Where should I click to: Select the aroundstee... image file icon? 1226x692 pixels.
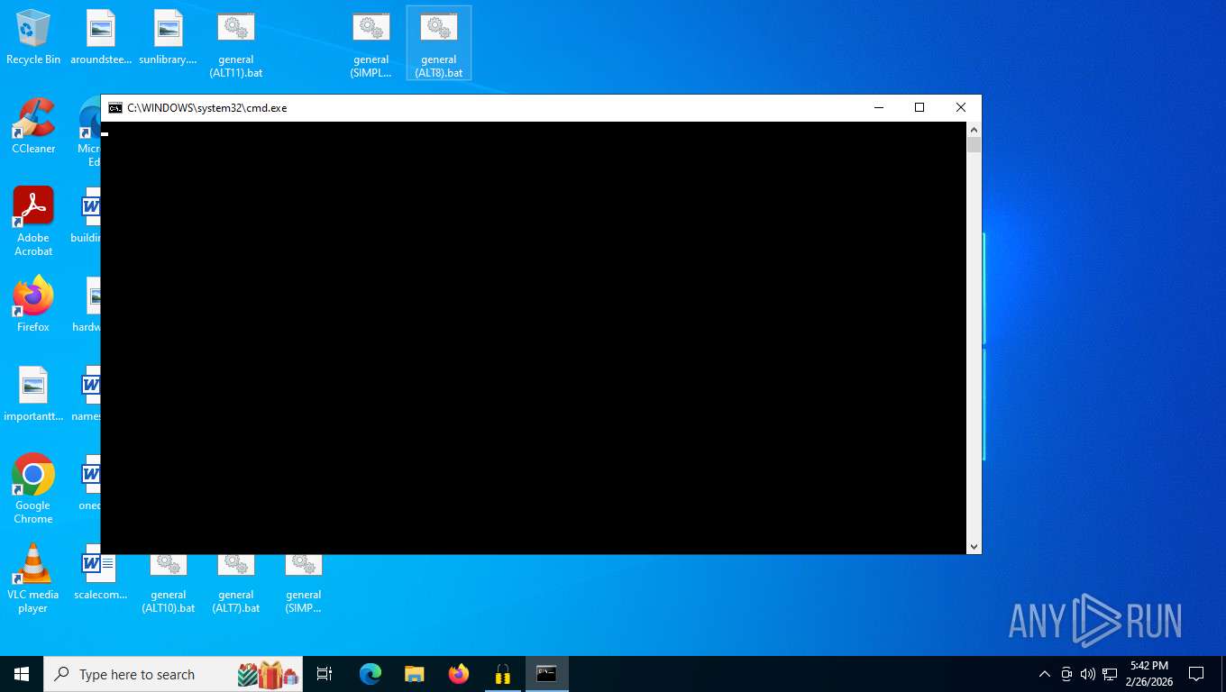(101, 37)
